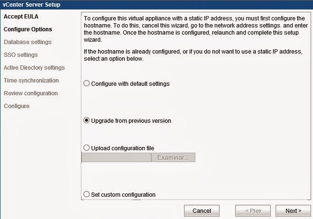Click the Next button
313x219 pixels.
point(293,210)
